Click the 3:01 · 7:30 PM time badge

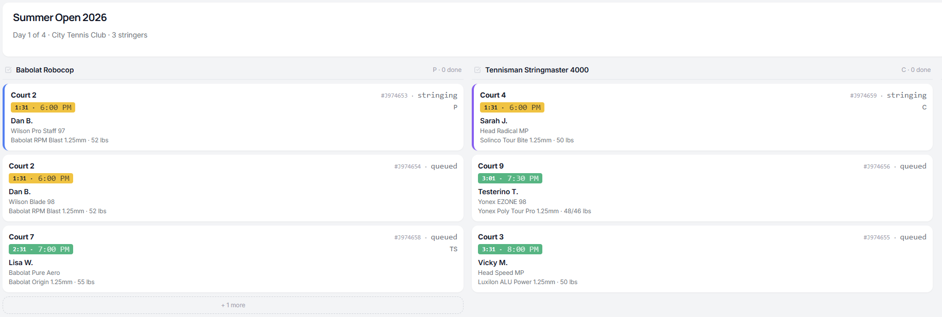[510, 178]
